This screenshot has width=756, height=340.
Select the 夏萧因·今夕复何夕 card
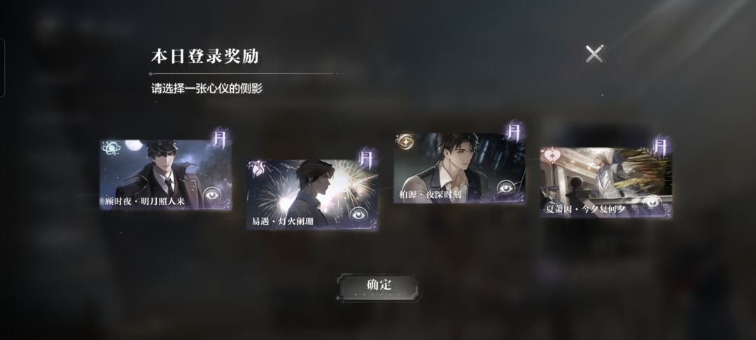[x=606, y=182]
